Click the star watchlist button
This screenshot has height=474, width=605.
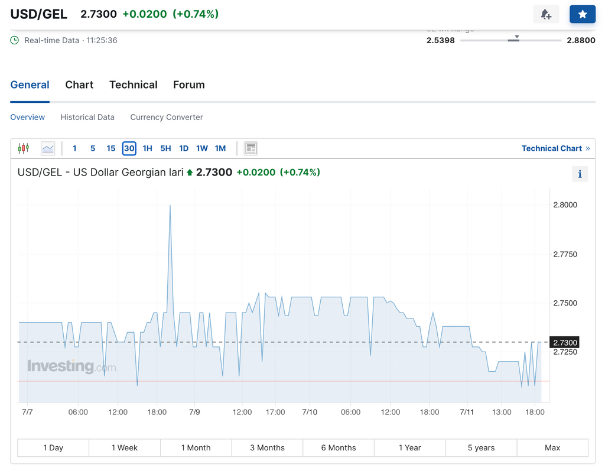pos(582,14)
